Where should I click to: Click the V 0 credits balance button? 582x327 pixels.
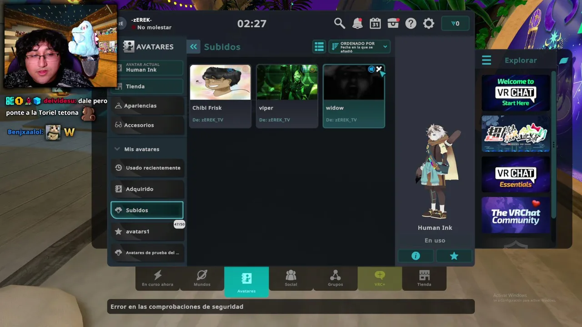click(x=455, y=24)
